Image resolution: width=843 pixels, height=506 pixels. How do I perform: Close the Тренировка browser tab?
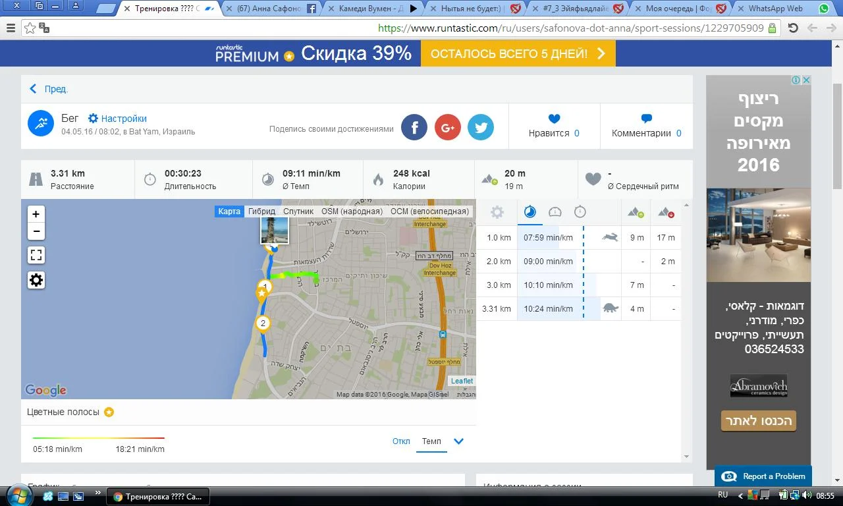pos(127,9)
